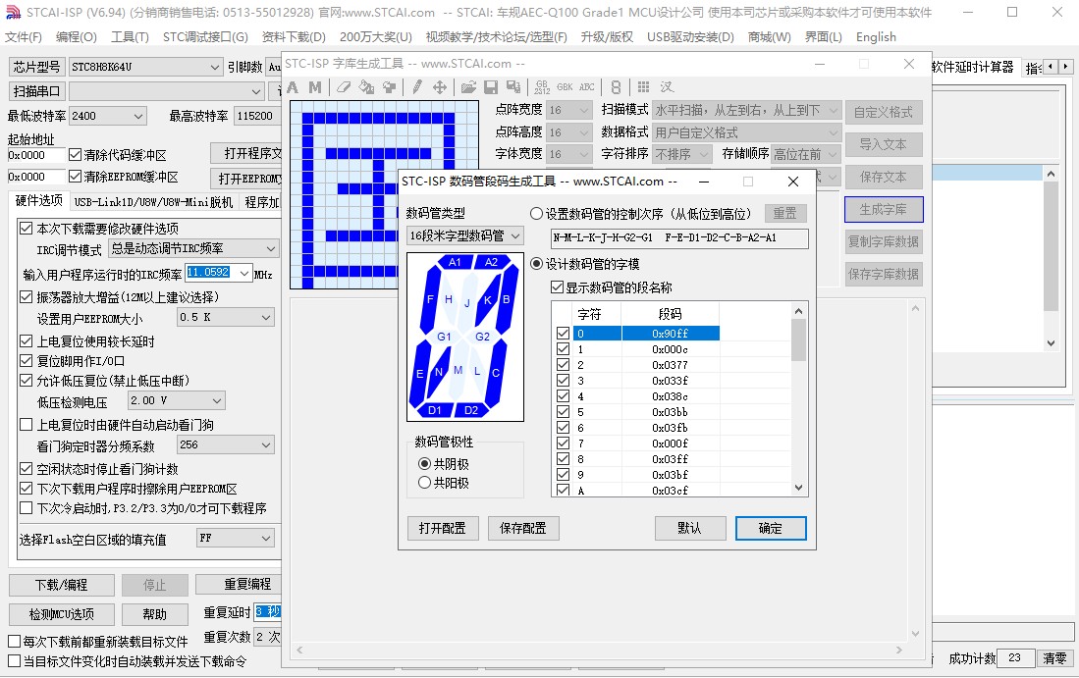Screen dimensions: 1079x678
Task: Open the IRC调节模式 dropdown
Action: (x=192, y=248)
